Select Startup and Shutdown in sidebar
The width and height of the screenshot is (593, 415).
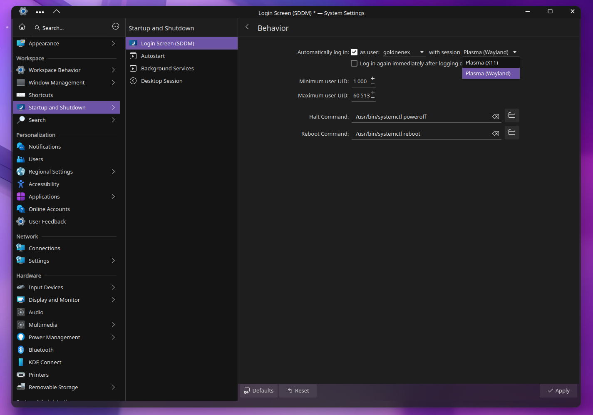(x=66, y=107)
